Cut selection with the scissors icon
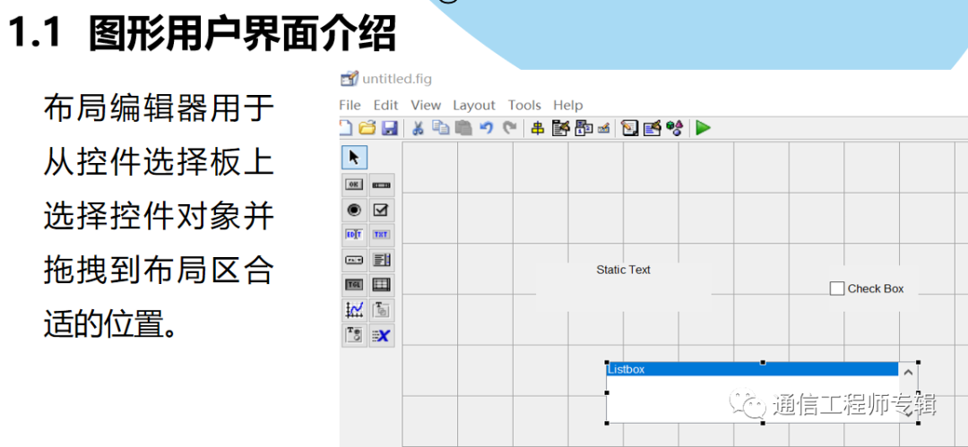The height and width of the screenshot is (447, 968). [418, 128]
